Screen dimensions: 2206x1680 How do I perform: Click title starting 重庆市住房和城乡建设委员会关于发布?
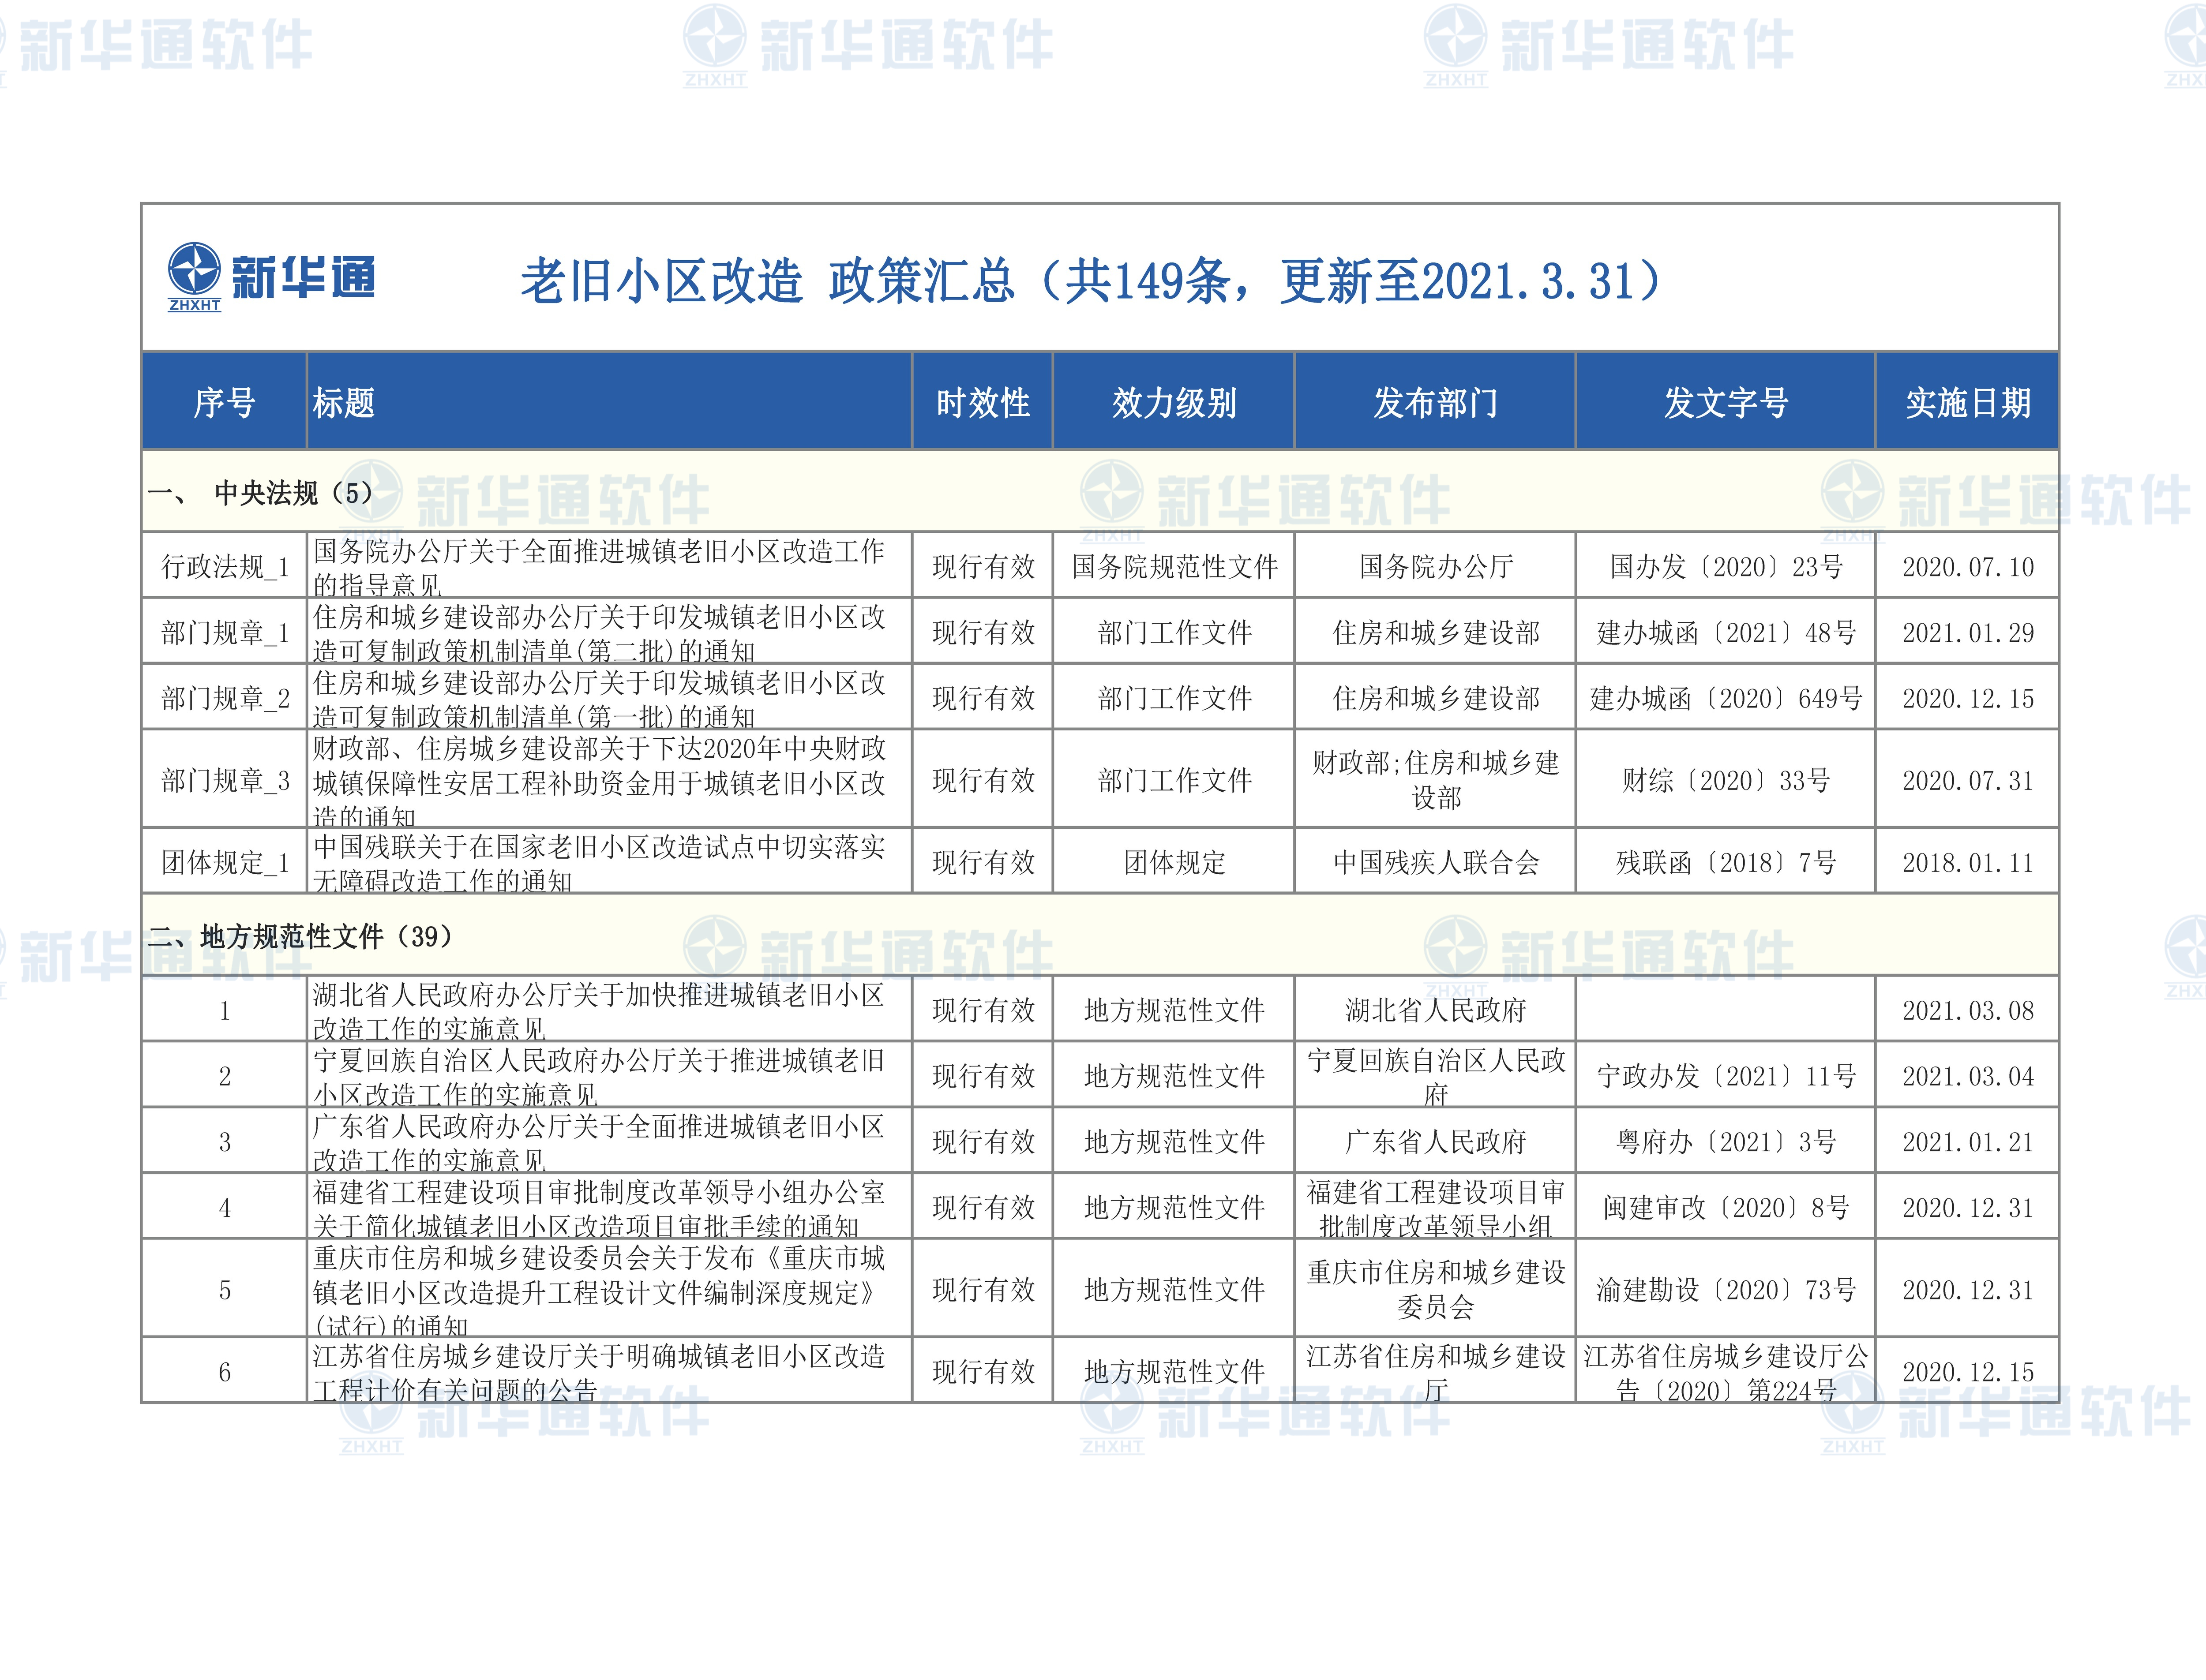(599, 1291)
